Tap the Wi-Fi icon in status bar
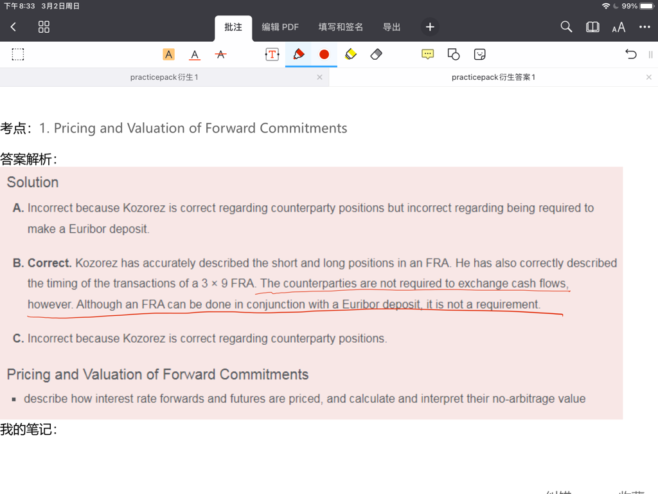The height and width of the screenshot is (494, 658). coord(605,6)
